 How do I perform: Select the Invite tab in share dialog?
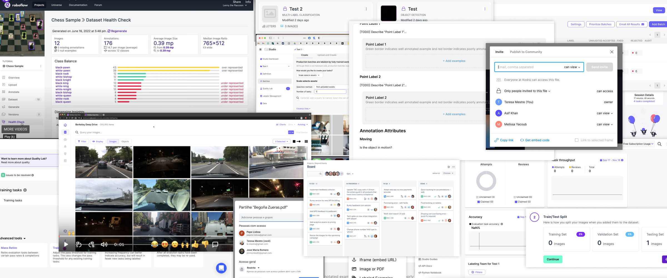point(499,52)
